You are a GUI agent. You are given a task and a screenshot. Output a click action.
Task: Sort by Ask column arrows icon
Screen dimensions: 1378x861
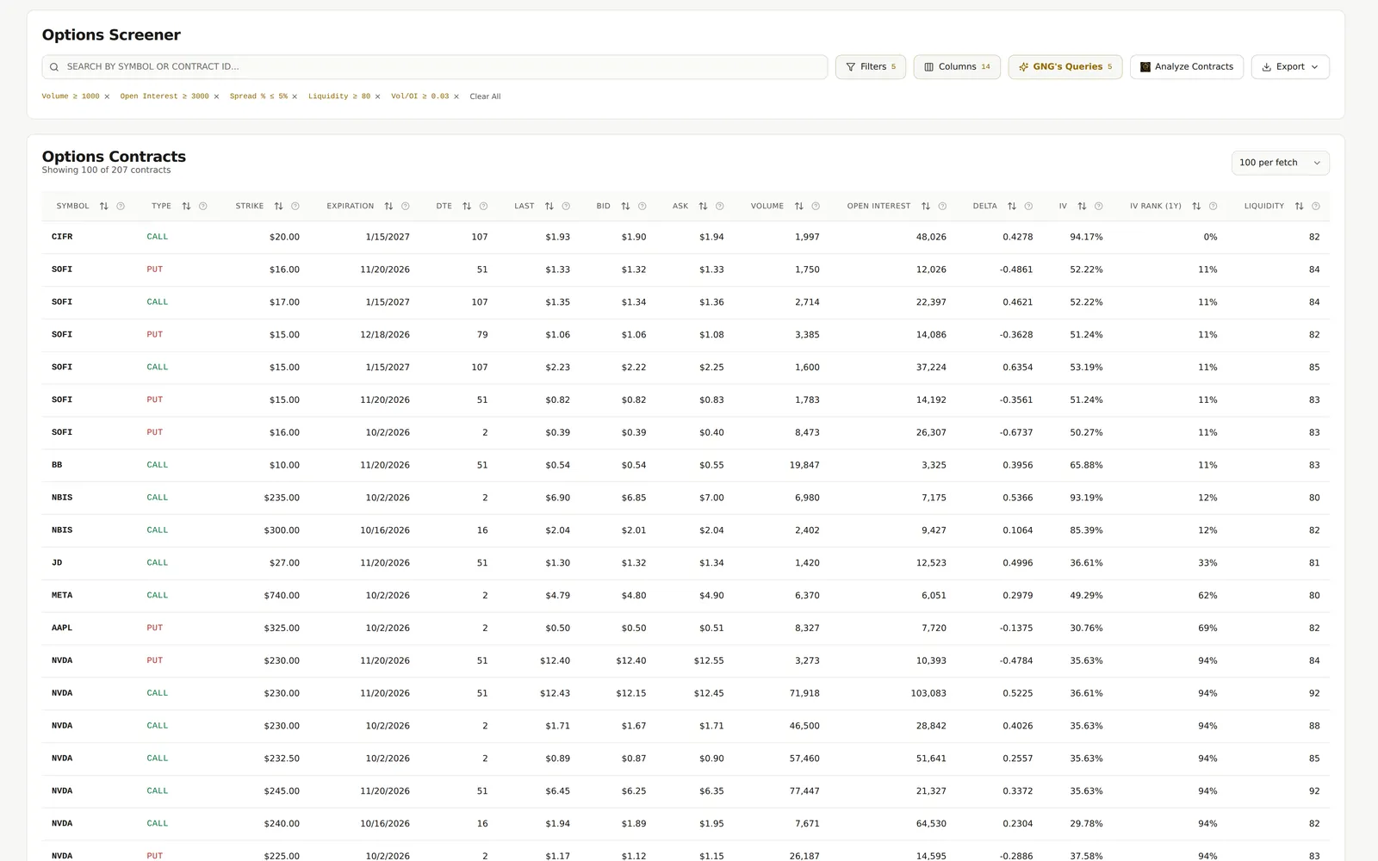pos(703,207)
